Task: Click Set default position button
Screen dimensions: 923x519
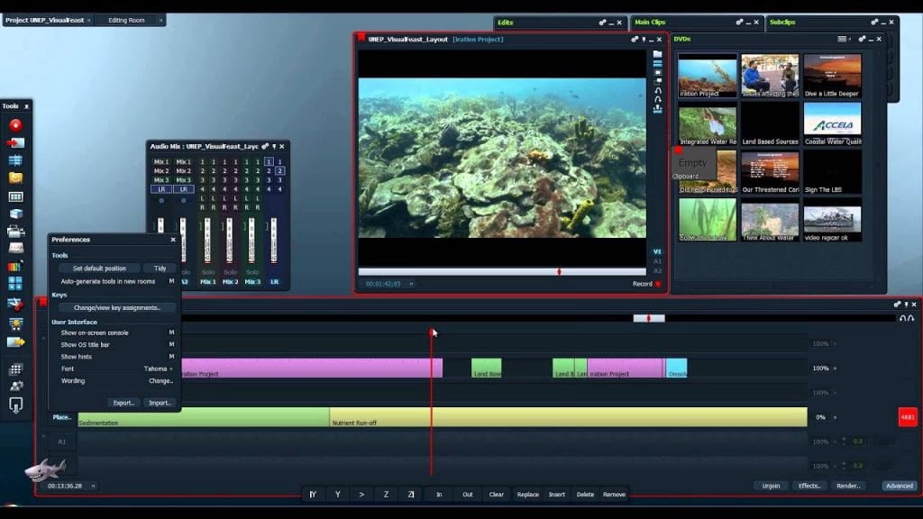Action: pyautogui.click(x=99, y=269)
